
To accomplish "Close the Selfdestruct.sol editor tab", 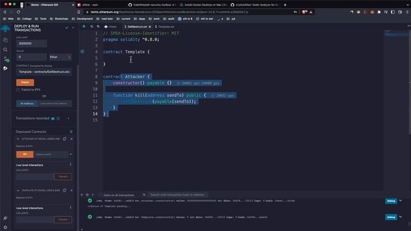I will [x=150, y=27].
